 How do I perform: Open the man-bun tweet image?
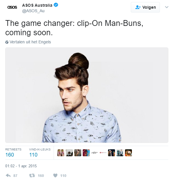pos(87,95)
